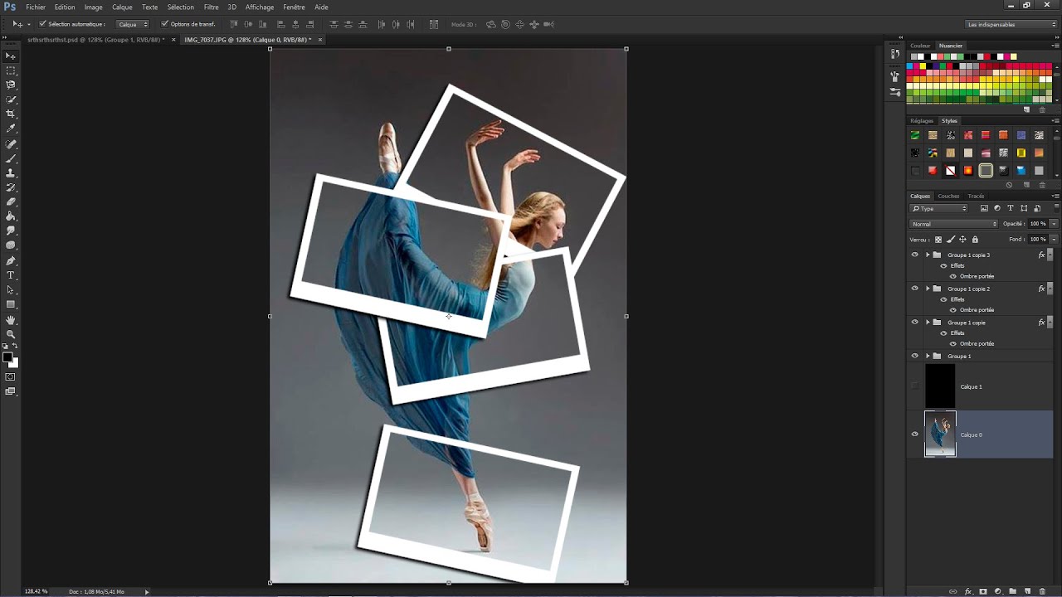Select the Type tool in toolbox
This screenshot has height=597, width=1062.
point(11,275)
